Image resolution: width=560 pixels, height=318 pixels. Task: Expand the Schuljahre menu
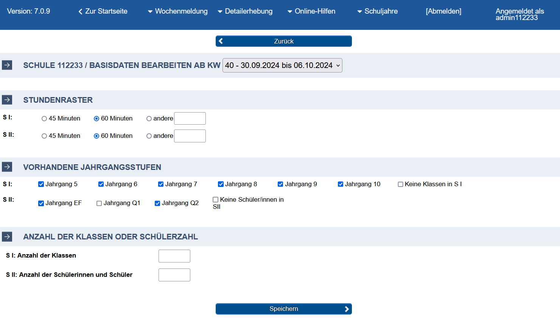377,11
